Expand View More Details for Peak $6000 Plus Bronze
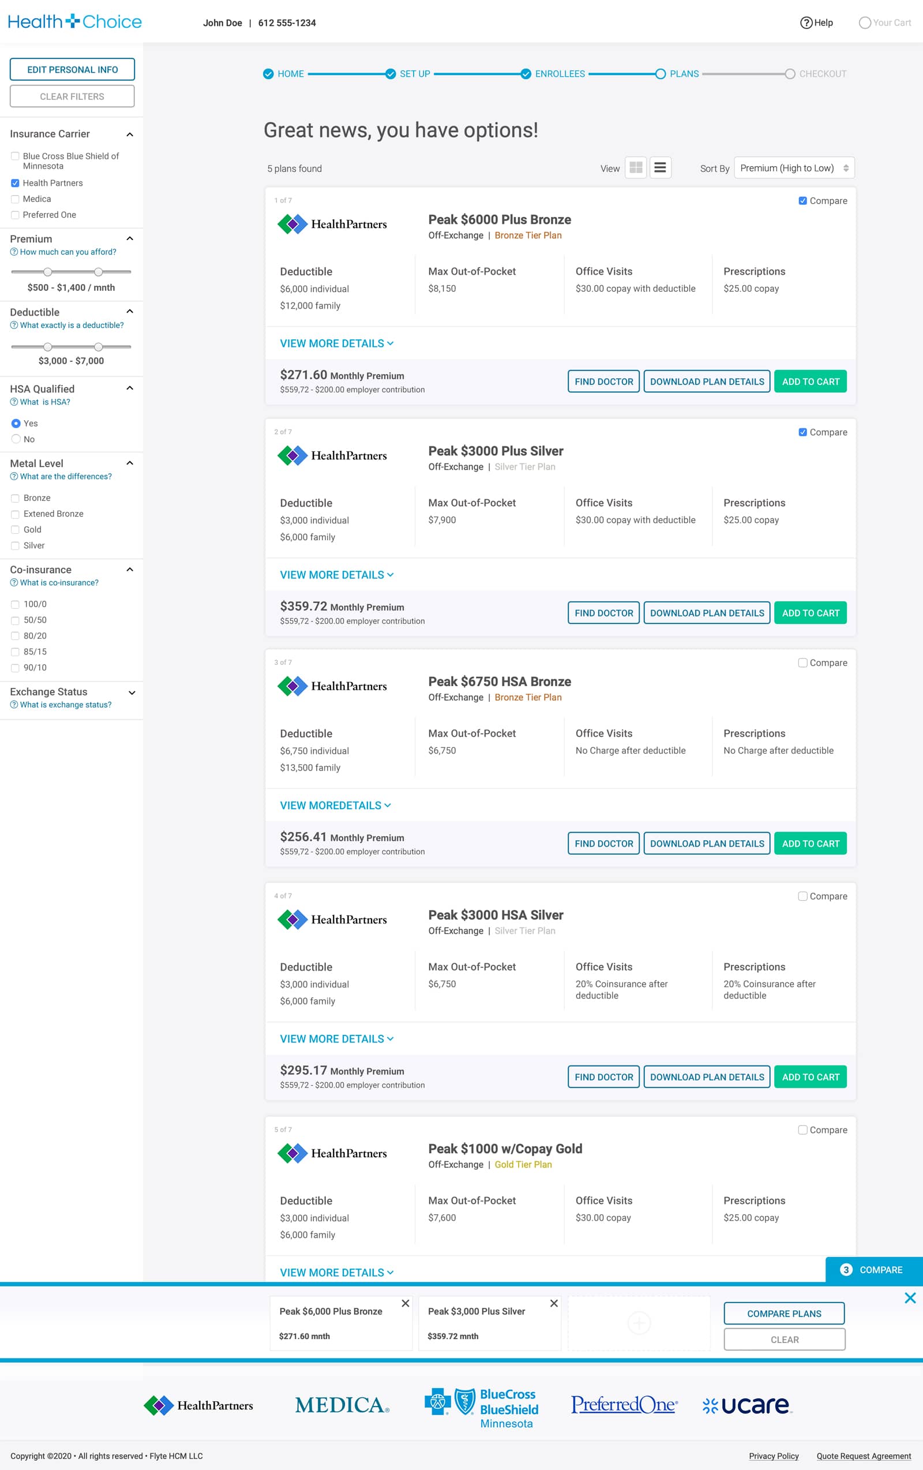This screenshot has height=1470, width=923. 337,343
